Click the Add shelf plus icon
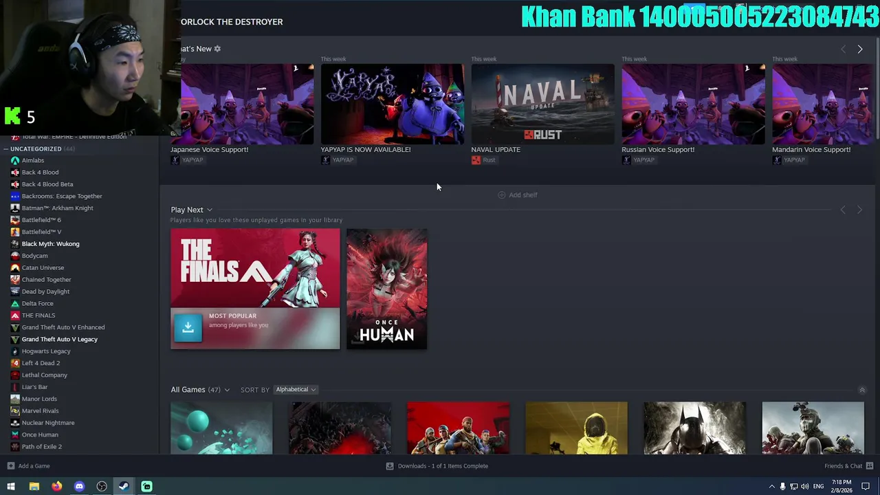 click(x=501, y=195)
